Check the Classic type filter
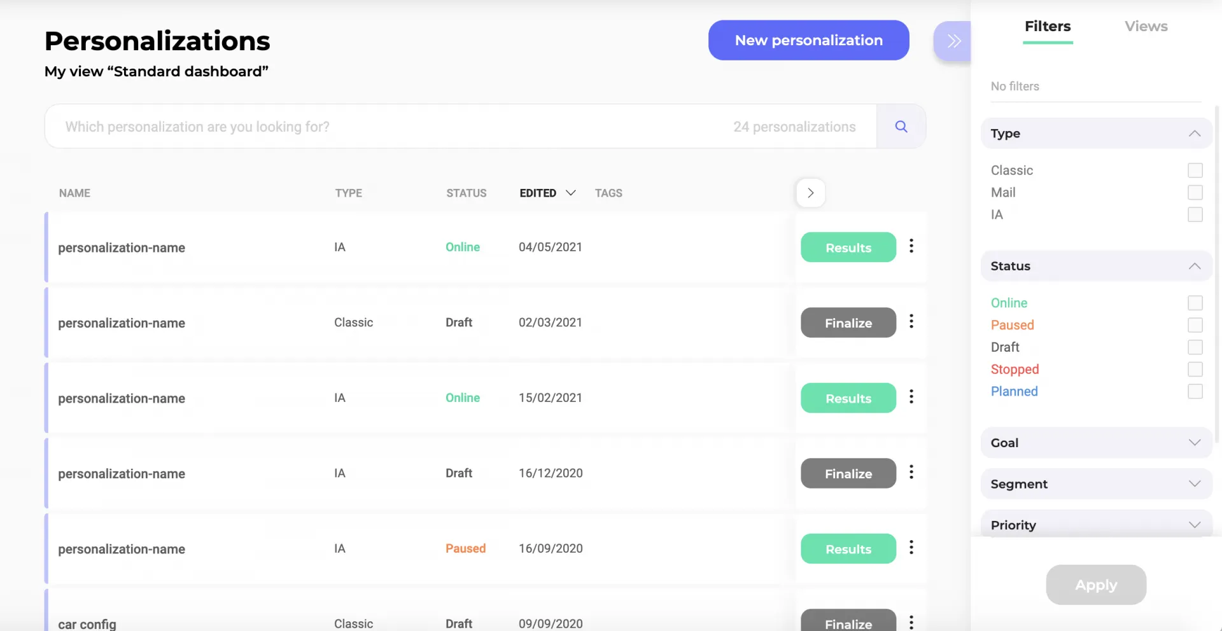Screen dimensions: 1222x631 (1195, 170)
